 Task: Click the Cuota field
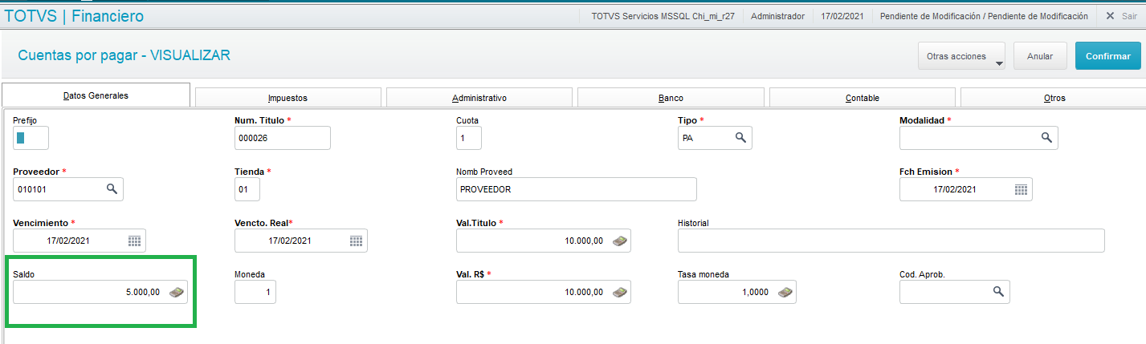point(469,138)
